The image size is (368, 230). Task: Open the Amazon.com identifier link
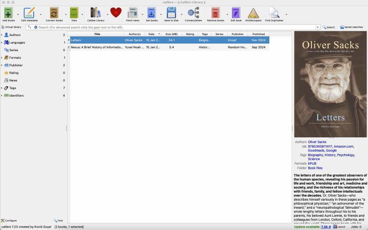[343, 146]
